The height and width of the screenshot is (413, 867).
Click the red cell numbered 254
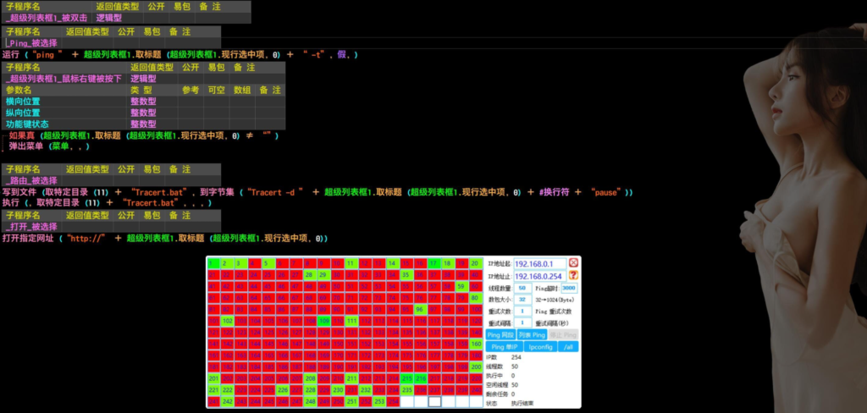point(393,401)
